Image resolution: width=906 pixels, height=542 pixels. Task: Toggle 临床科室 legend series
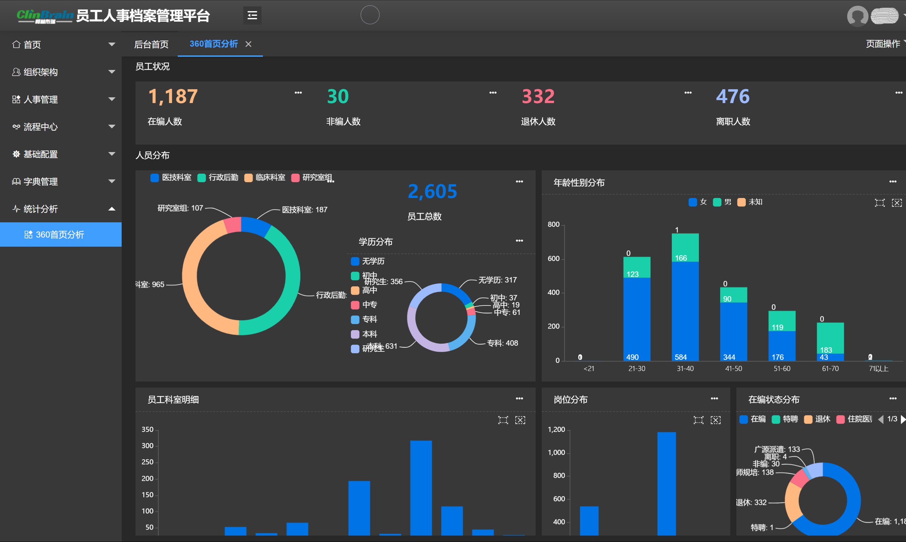pos(264,177)
